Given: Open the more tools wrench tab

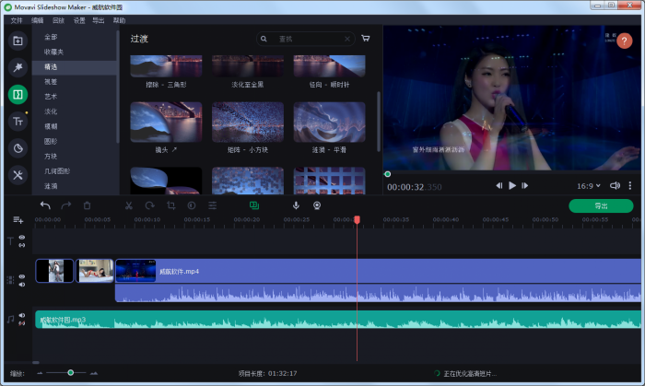Looking at the screenshot, I should (18, 175).
